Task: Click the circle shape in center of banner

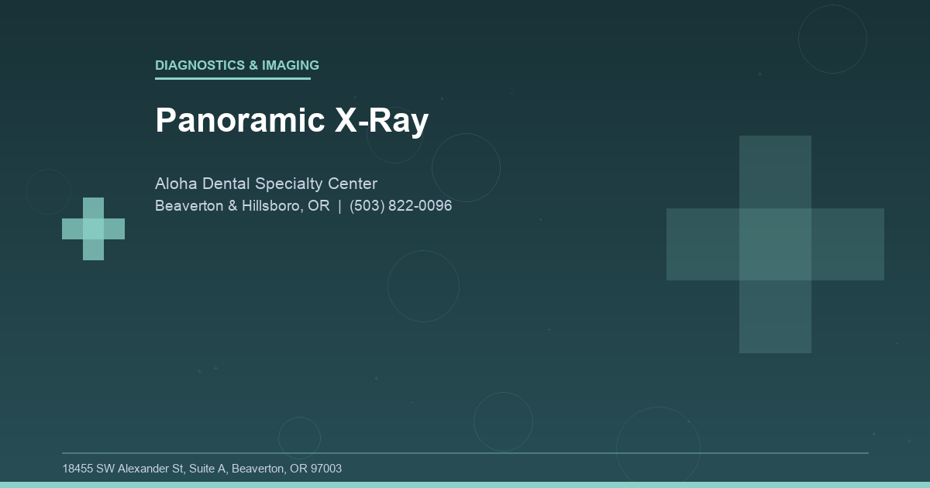Action: pos(423,286)
